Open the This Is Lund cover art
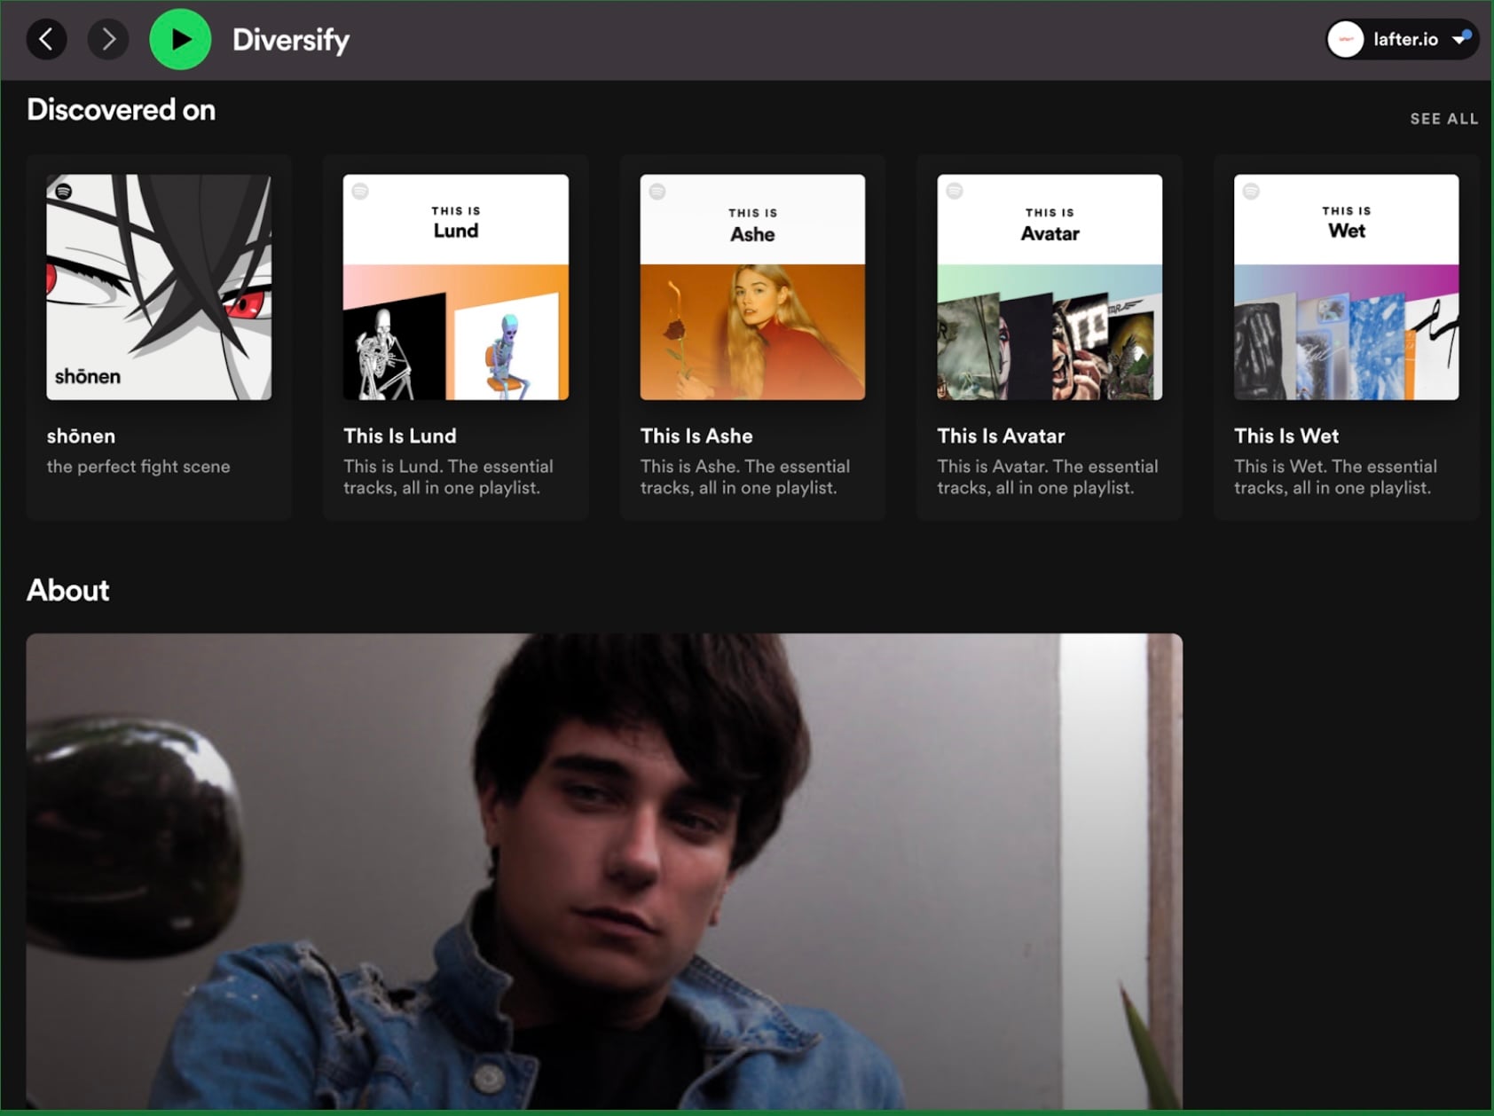Image resolution: width=1494 pixels, height=1116 pixels. [455, 287]
